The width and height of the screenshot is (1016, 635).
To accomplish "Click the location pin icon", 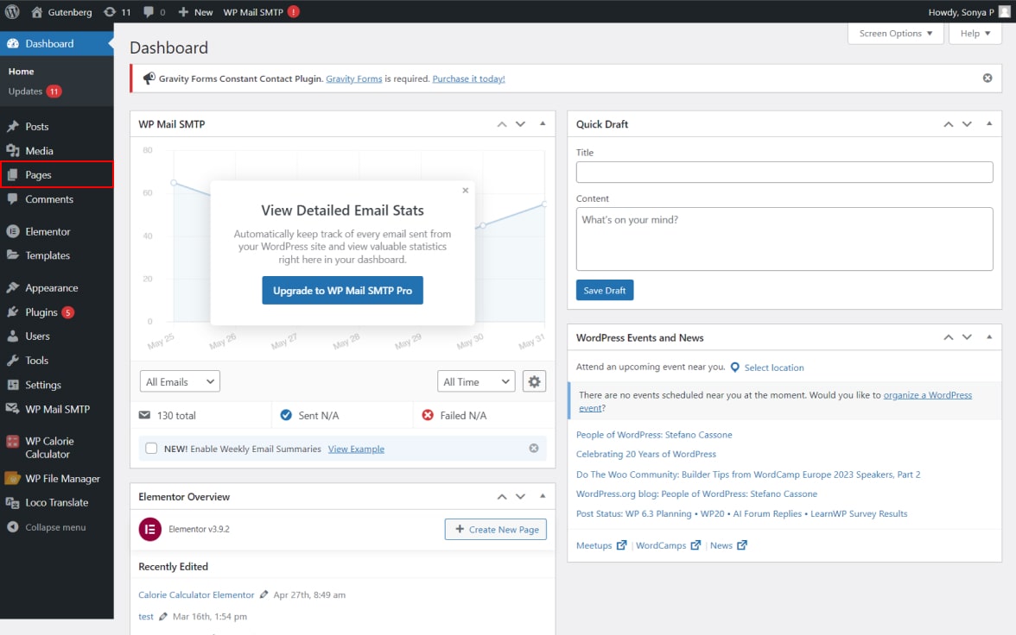I will point(734,367).
